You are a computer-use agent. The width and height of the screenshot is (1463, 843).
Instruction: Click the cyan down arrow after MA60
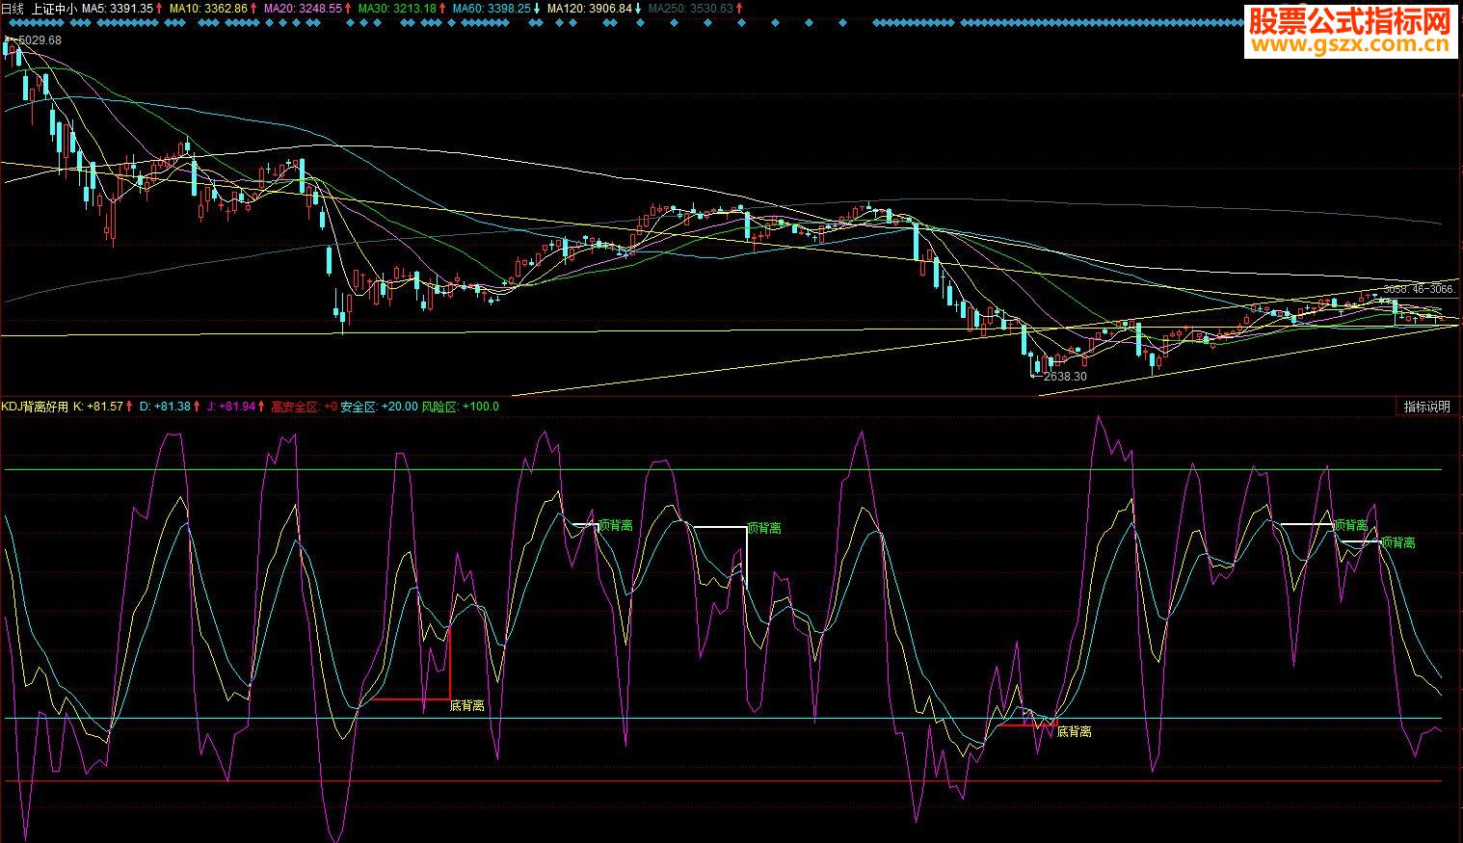(x=537, y=8)
